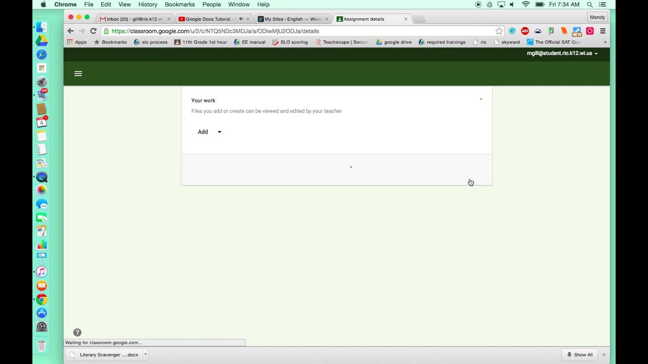The width and height of the screenshot is (648, 364).
Task: Go back to the previous page
Action: 71,31
